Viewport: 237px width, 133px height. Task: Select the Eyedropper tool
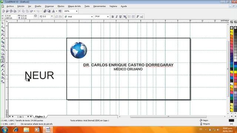3,70
